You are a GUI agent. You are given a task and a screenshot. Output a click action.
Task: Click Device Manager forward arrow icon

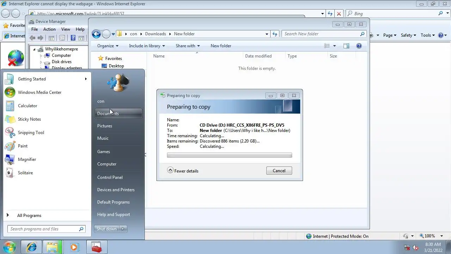tap(41, 38)
